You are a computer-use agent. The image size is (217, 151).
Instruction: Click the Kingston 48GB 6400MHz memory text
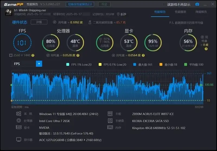click(159, 128)
